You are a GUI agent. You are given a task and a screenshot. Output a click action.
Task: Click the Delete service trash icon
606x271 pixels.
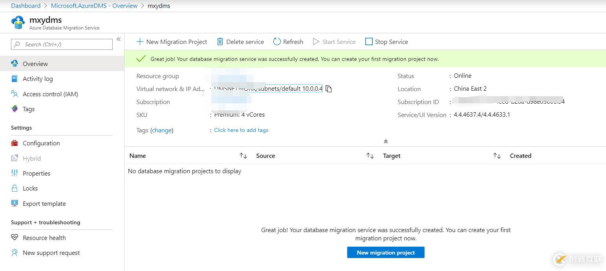tap(220, 42)
